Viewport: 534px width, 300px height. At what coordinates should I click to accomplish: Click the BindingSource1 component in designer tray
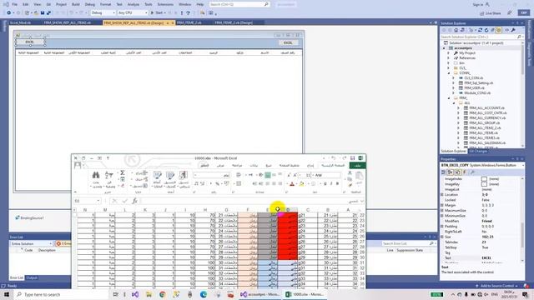click(x=30, y=218)
